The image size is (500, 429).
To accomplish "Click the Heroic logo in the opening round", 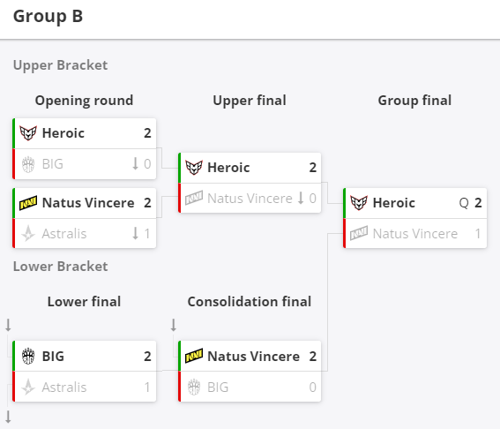I will click(x=28, y=132).
